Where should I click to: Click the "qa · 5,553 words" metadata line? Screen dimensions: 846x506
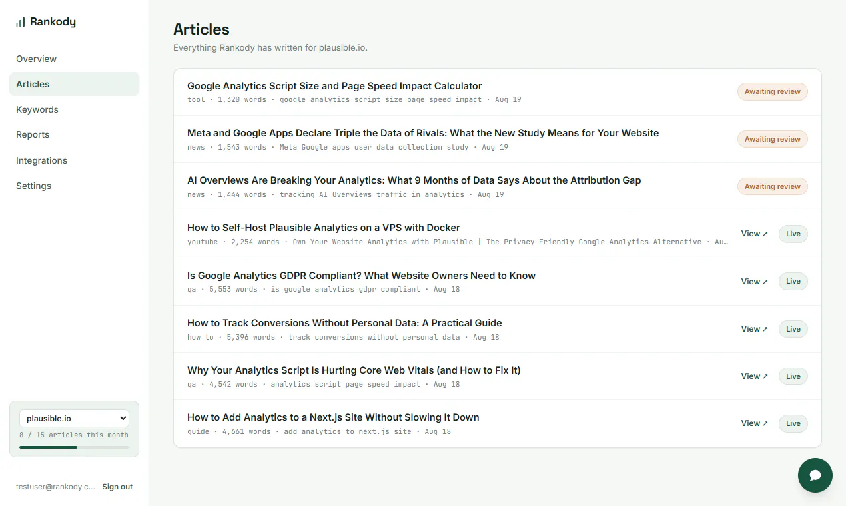point(324,289)
